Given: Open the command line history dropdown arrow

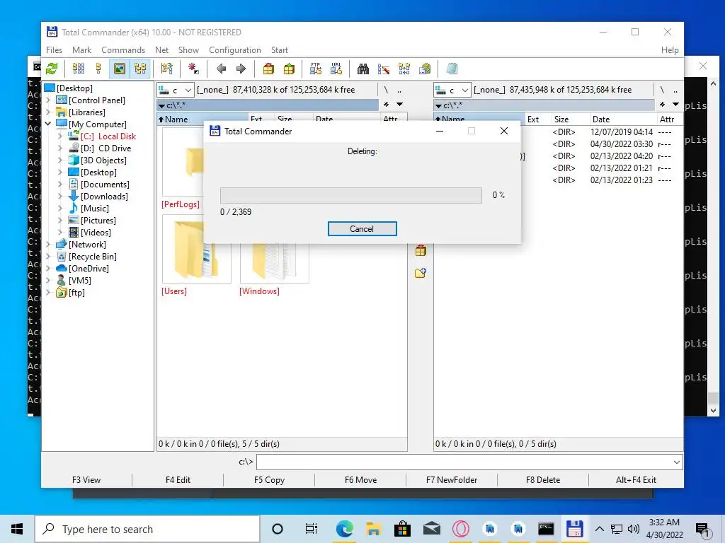Looking at the screenshot, I should coord(676,462).
